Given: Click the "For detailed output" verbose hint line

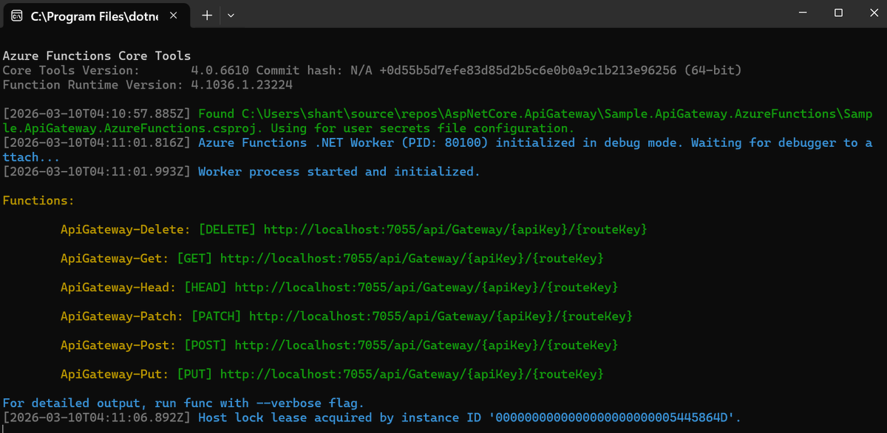Looking at the screenshot, I should click(183, 403).
